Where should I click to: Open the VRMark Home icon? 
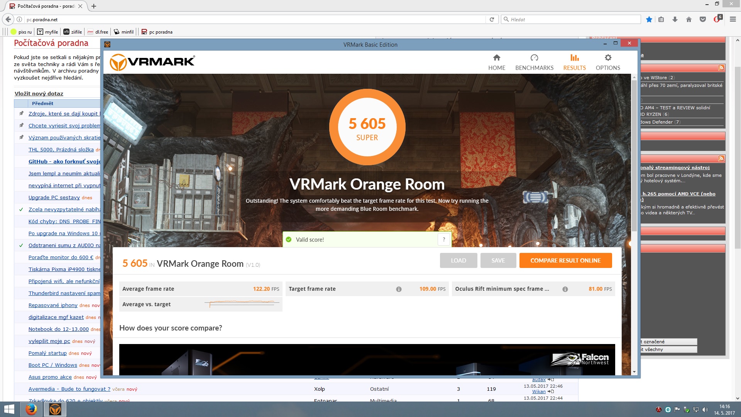[x=496, y=58]
